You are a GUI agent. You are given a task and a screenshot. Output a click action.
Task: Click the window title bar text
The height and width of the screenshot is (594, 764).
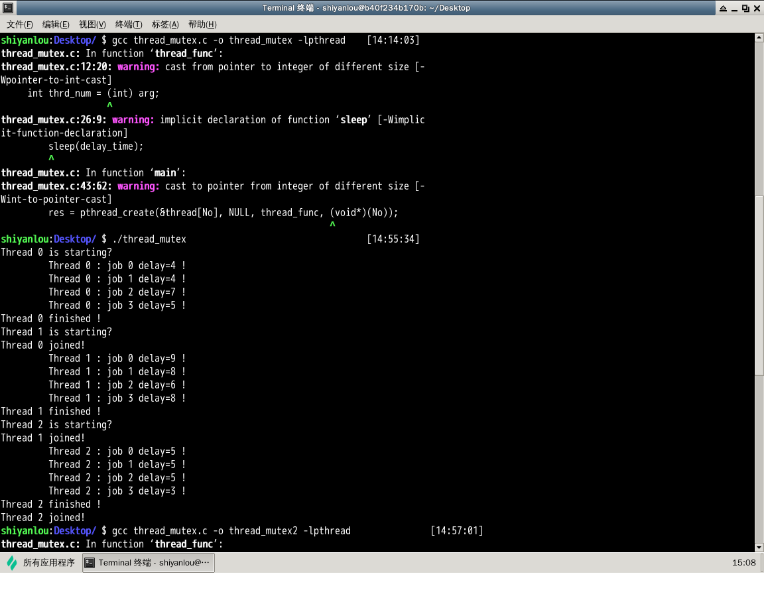[366, 8]
